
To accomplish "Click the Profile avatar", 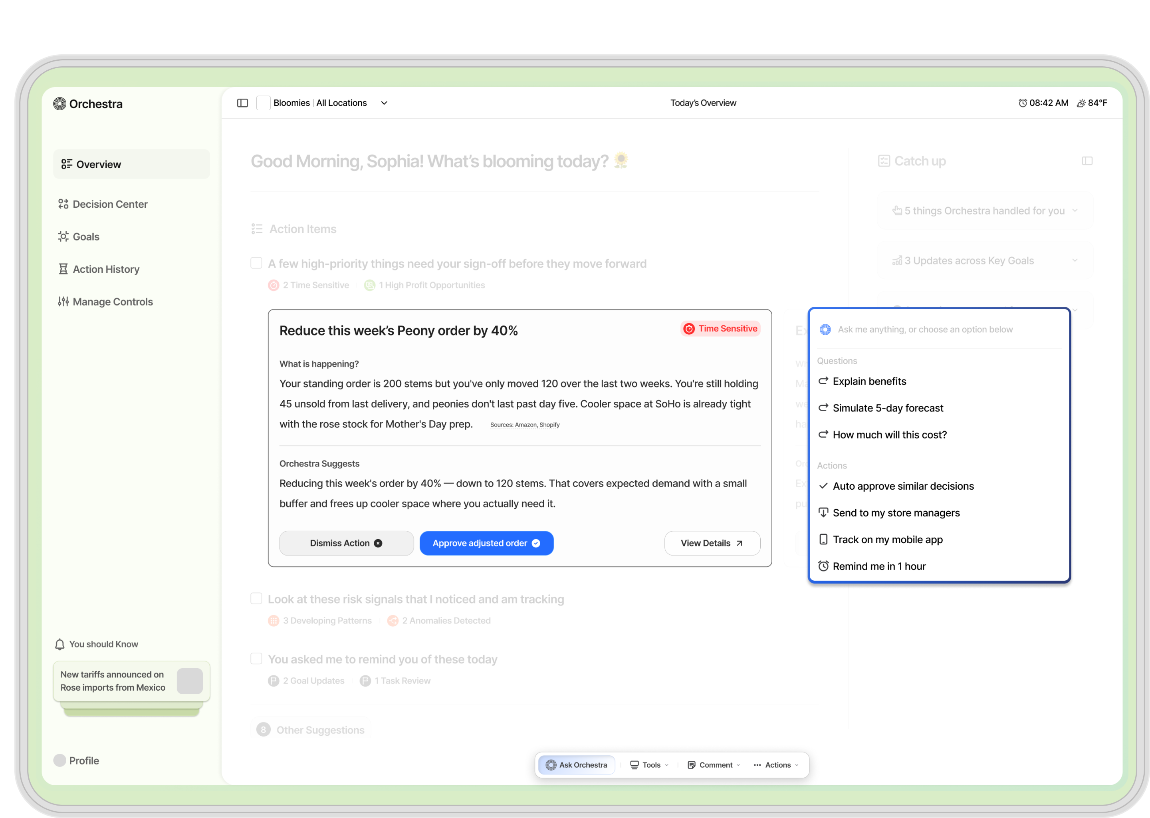I will click(x=59, y=760).
